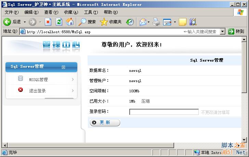Screen dimensions: 249x157
Task: Click the 搜索 toolbar label
Action: pyautogui.click(x=92, y=22)
